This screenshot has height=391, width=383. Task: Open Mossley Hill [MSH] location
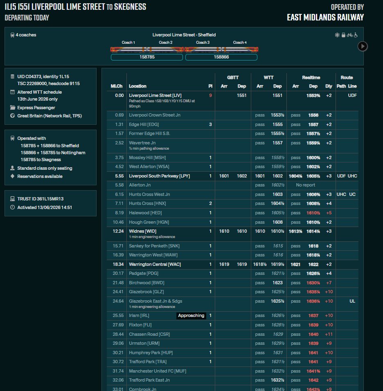point(147,157)
